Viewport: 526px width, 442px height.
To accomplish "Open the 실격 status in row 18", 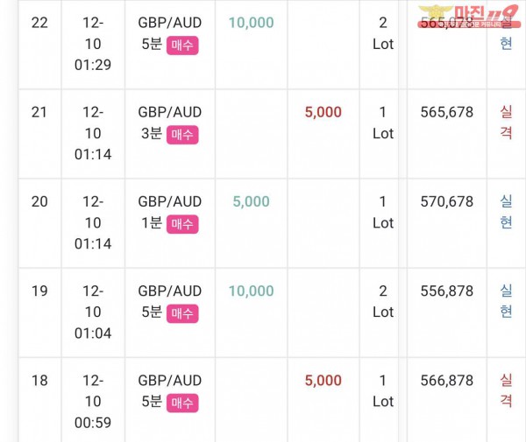I will click(x=506, y=390).
